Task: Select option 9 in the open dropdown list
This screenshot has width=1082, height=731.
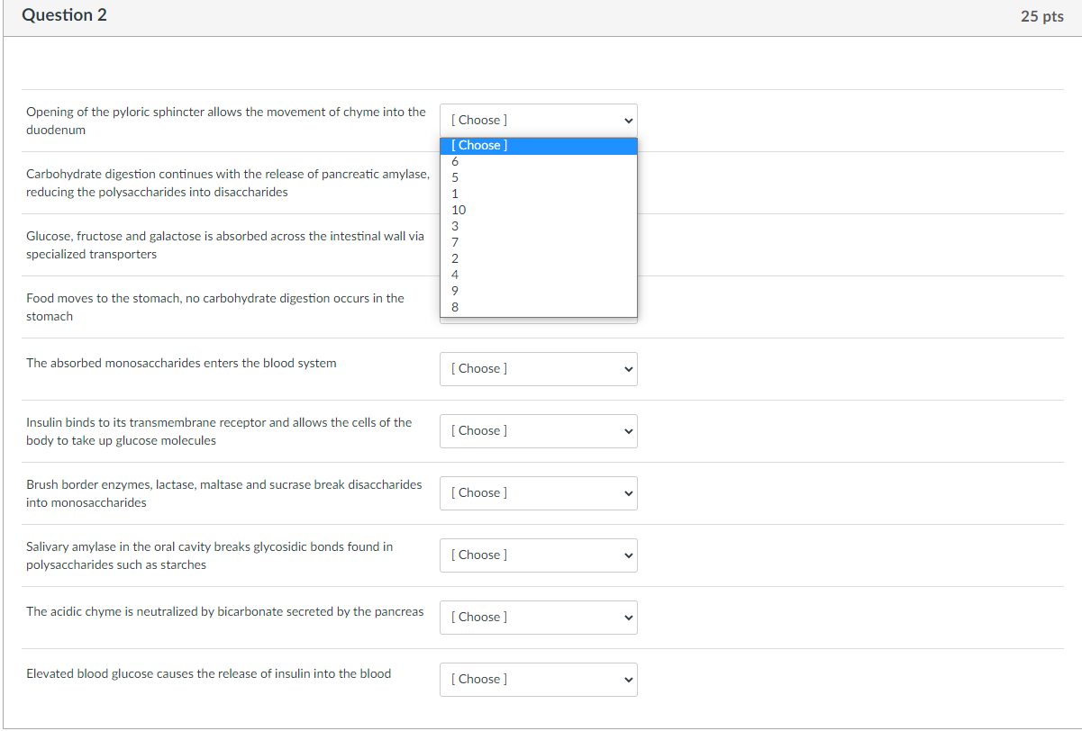Action: pyautogui.click(x=538, y=291)
